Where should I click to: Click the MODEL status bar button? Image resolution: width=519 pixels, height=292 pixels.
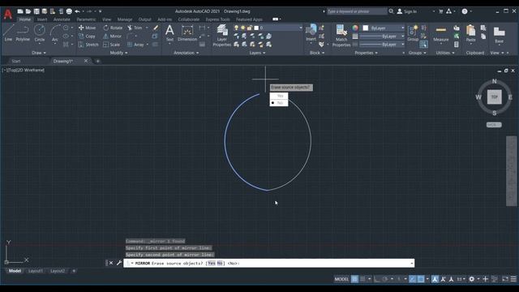(341, 279)
